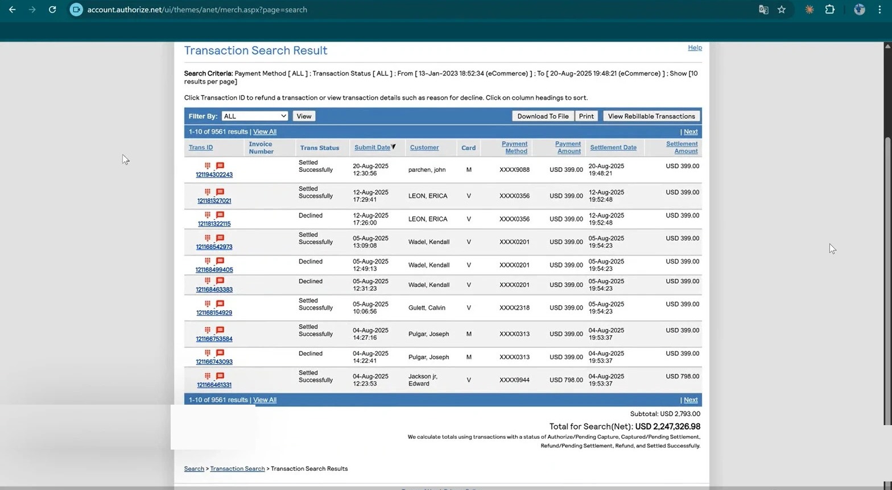This screenshot has height=490, width=892.
Task: Click the red dot-grid icon above transaction 121168154929
Action: coord(208,303)
